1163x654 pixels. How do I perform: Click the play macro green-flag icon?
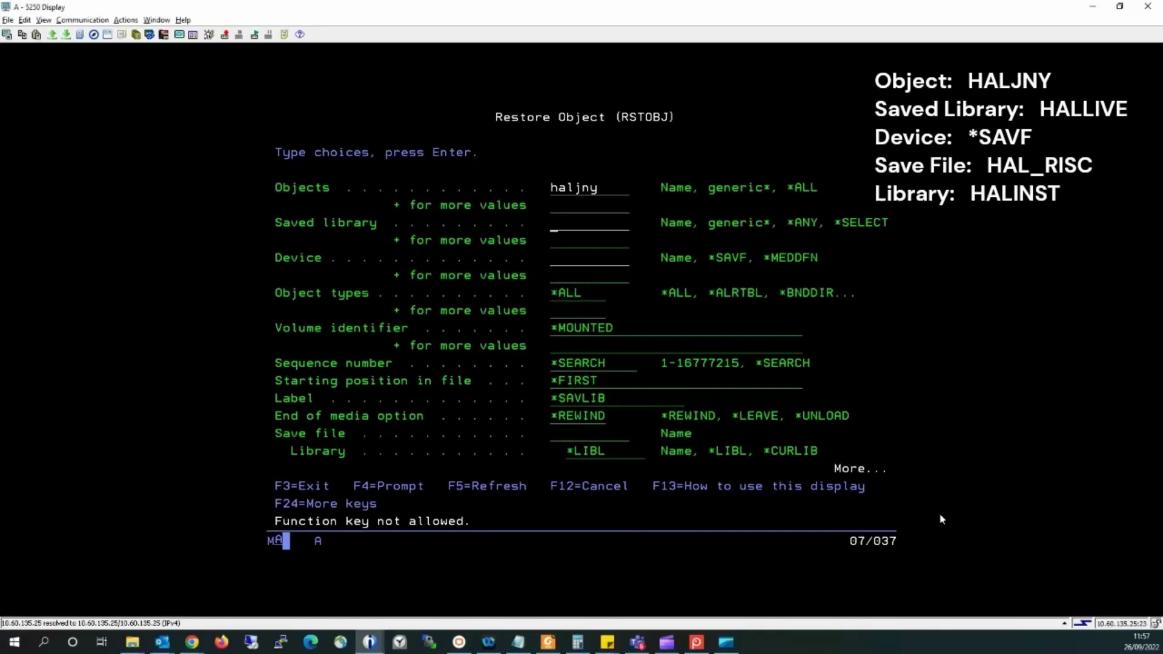point(254,35)
